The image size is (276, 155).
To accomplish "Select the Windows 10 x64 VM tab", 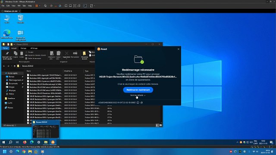I will coord(11,11).
